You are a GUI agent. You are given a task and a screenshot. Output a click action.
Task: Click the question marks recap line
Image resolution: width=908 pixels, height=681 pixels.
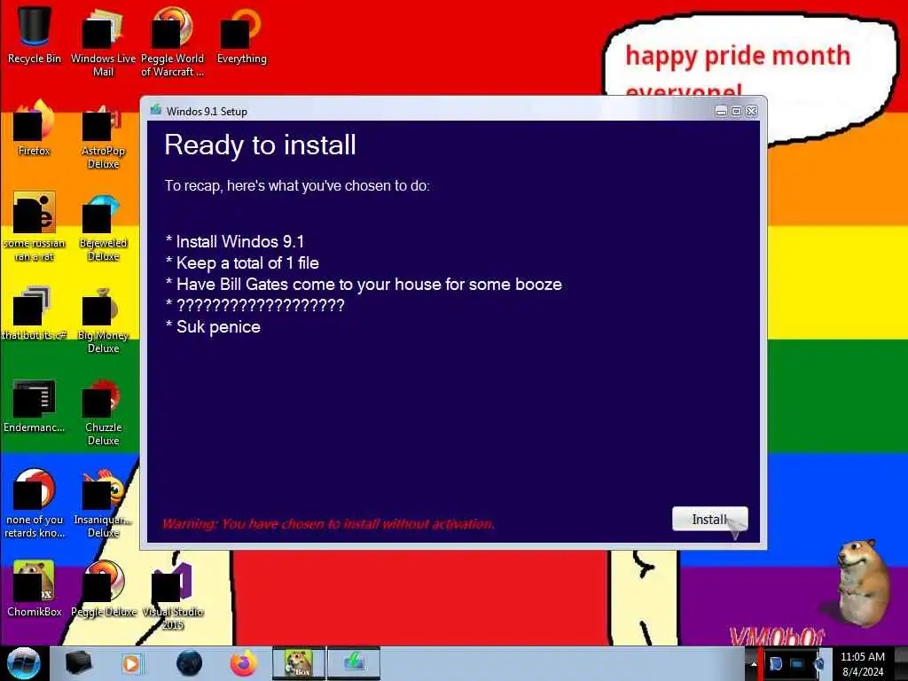click(254, 305)
